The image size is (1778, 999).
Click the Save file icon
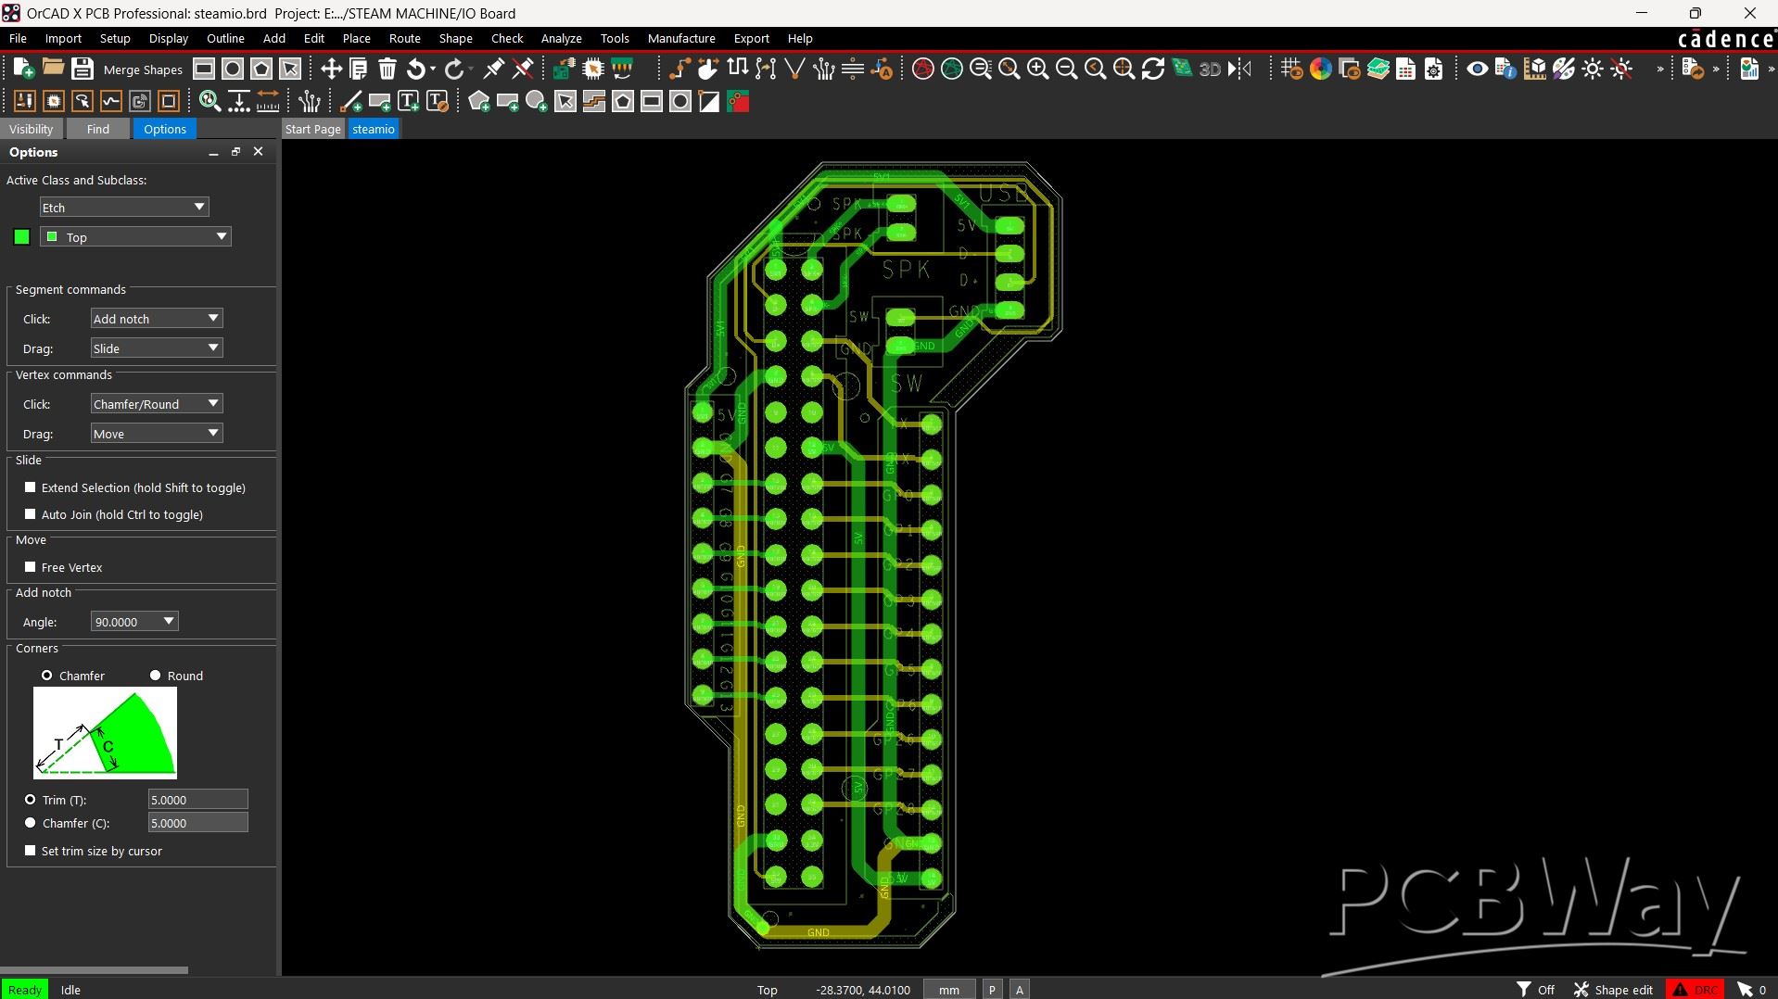point(83,69)
